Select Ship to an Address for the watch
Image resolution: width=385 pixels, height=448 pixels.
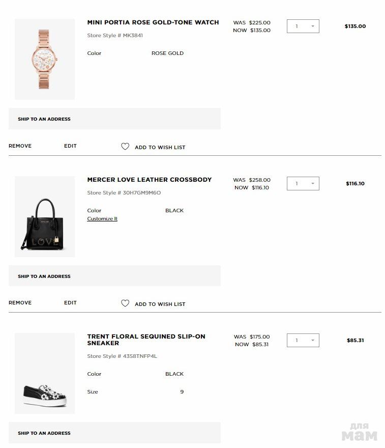point(44,119)
